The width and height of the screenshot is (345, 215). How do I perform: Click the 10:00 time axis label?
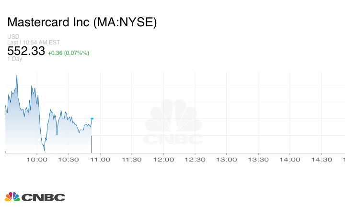coord(37,160)
